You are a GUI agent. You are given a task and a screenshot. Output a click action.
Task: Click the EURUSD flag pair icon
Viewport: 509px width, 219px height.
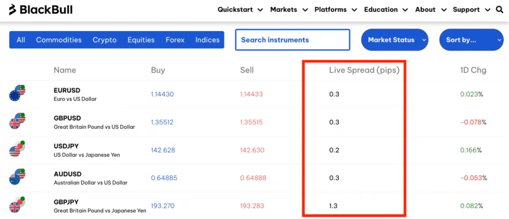17,93
